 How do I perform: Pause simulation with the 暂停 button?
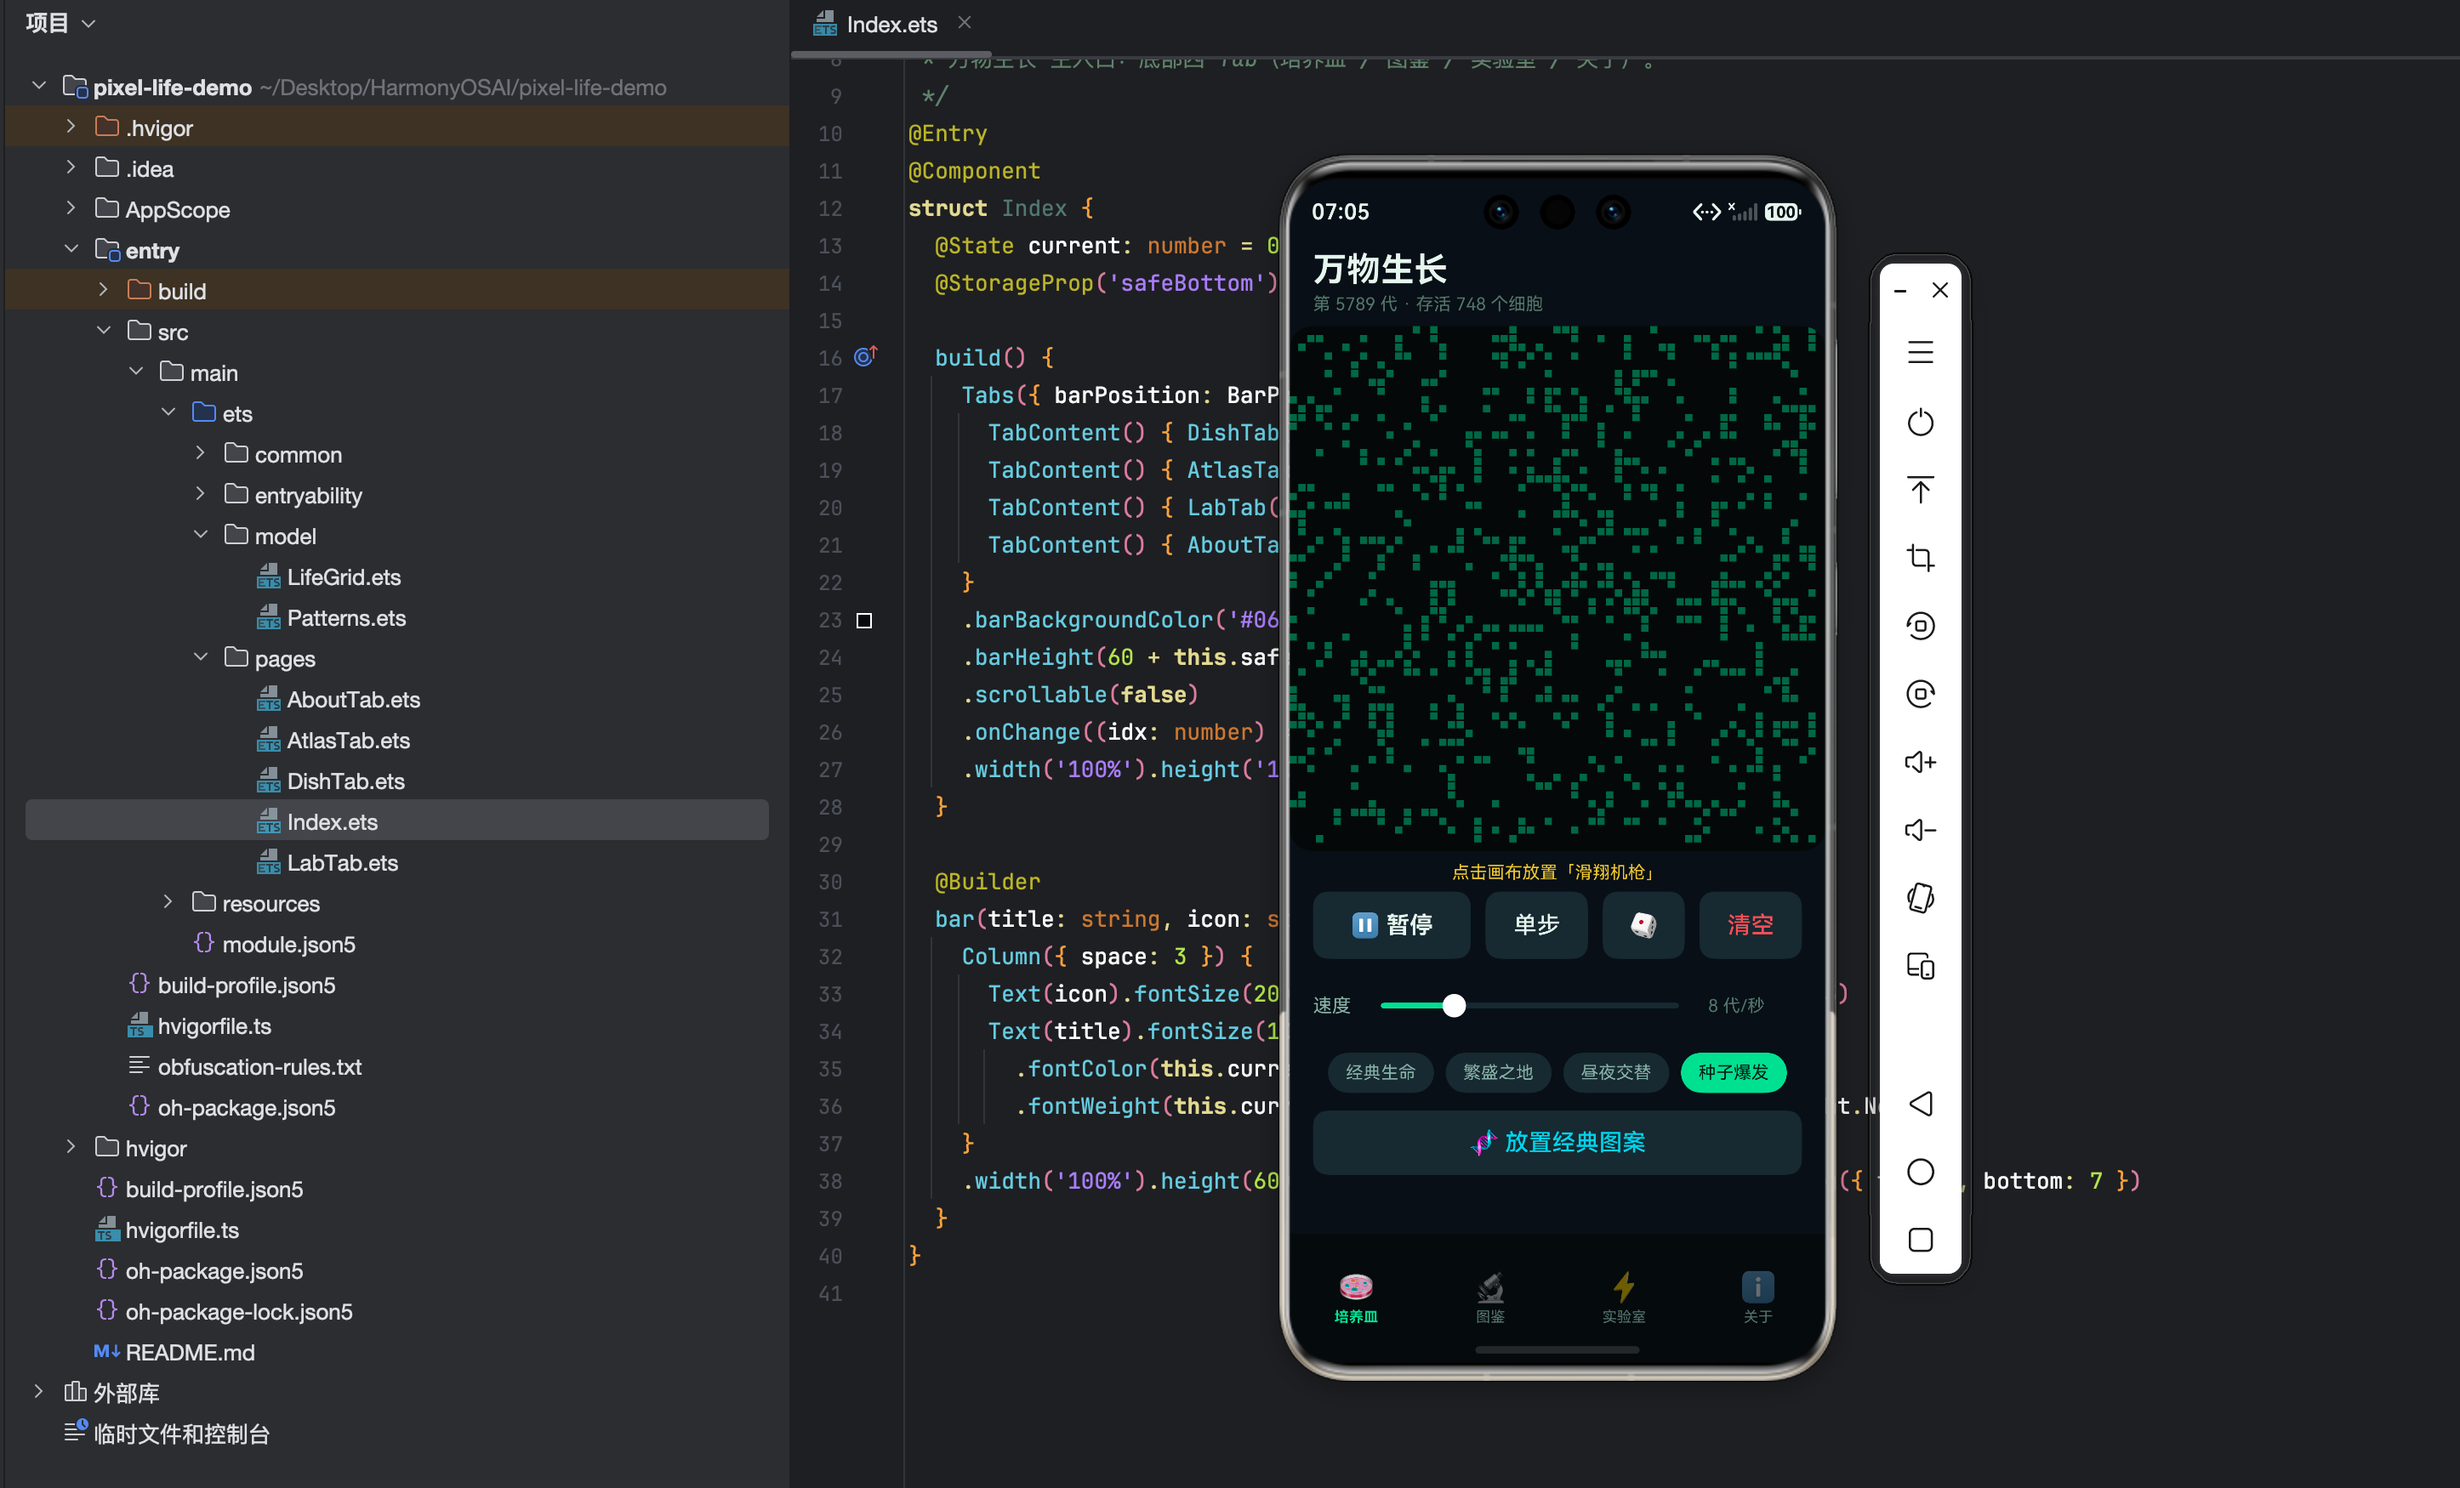pyautogui.click(x=1392, y=925)
